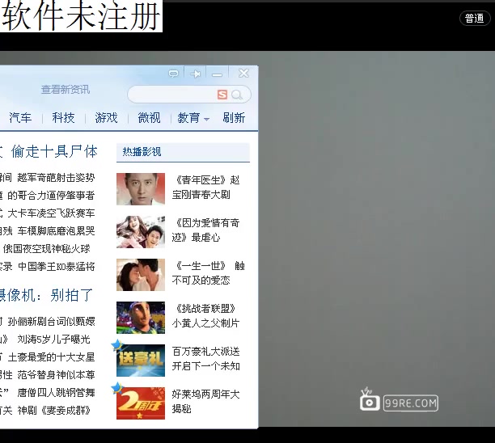This screenshot has width=495, height=443.
Task: Open 《青年医生》赵宝刚青春大剧 text link
Action: click(x=205, y=188)
